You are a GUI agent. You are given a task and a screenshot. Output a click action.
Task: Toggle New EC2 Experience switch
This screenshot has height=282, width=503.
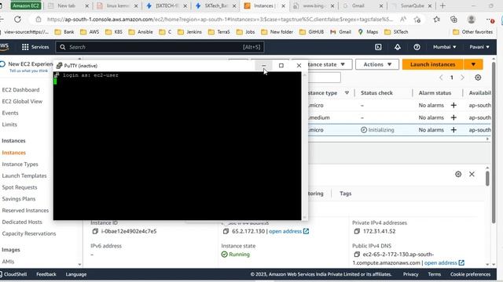click(x=2, y=64)
